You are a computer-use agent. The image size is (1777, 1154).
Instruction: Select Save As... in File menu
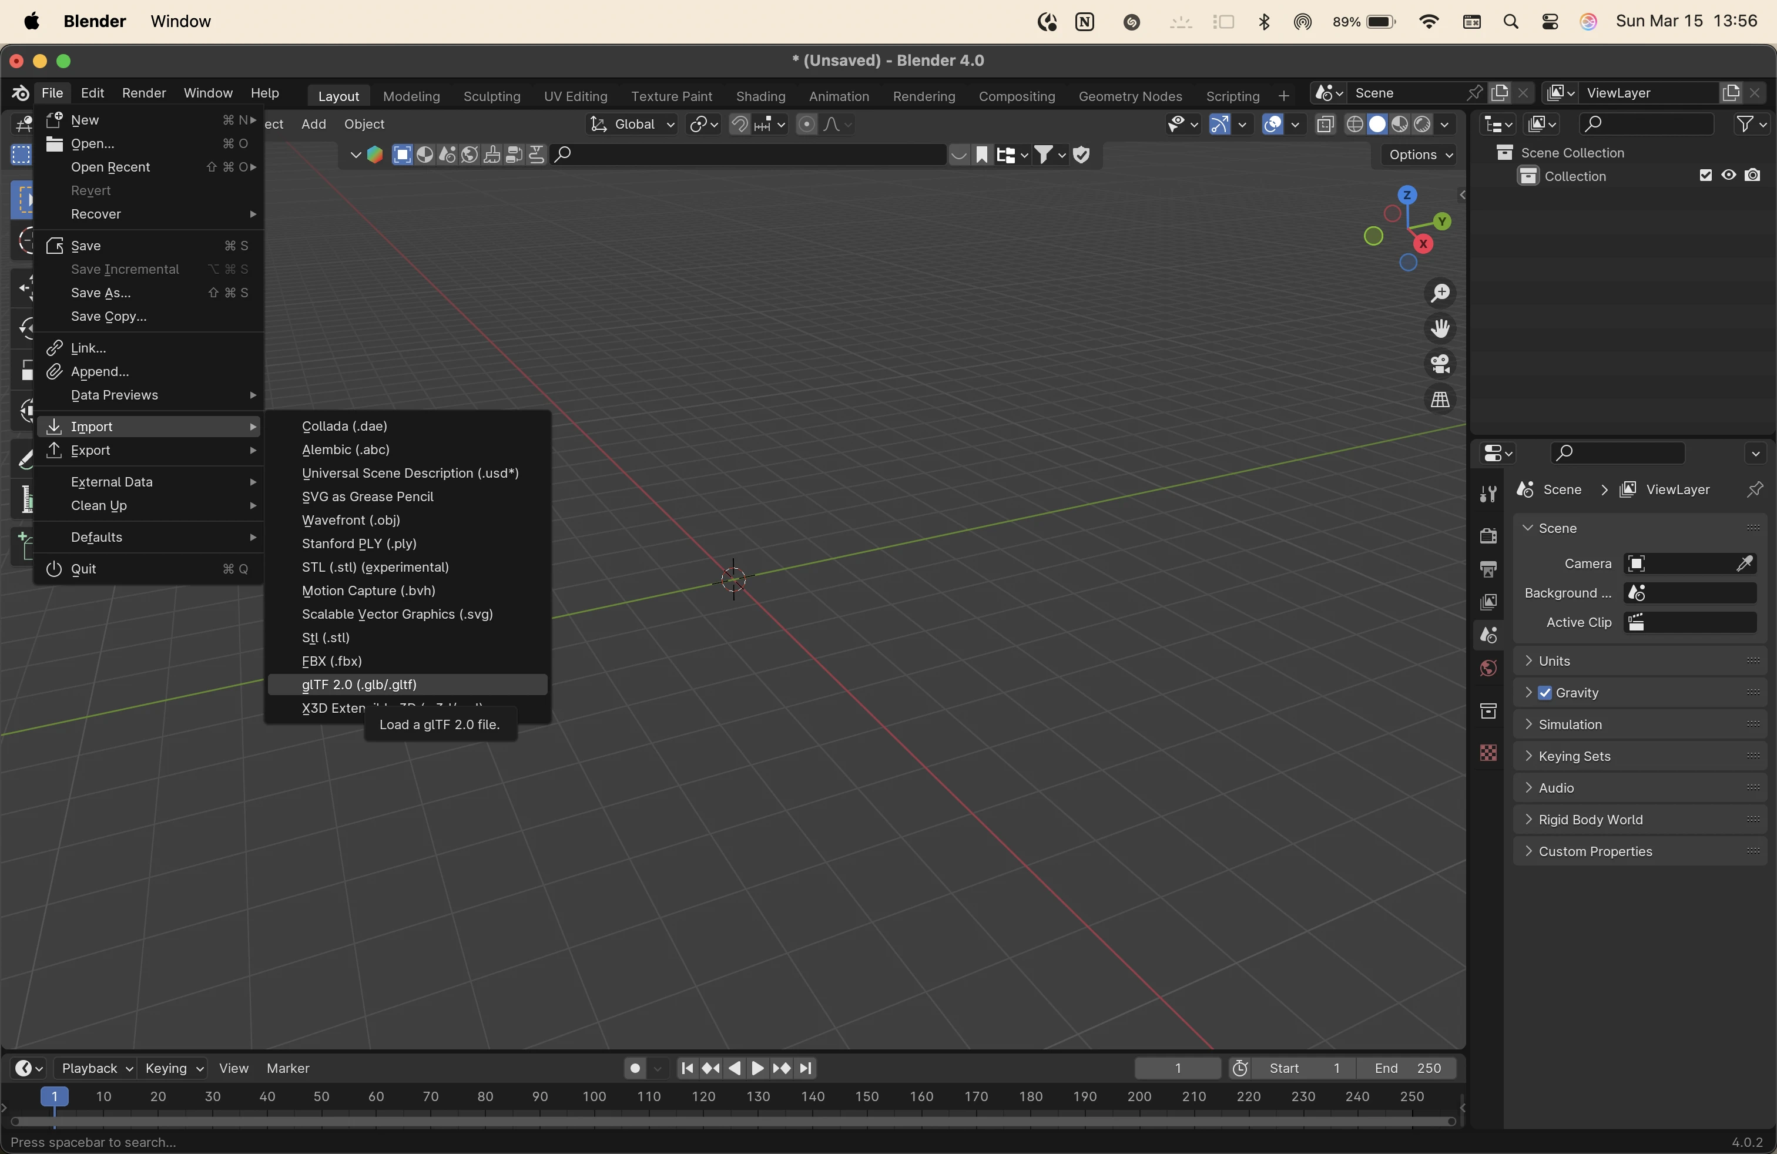pyautogui.click(x=101, y=293)
